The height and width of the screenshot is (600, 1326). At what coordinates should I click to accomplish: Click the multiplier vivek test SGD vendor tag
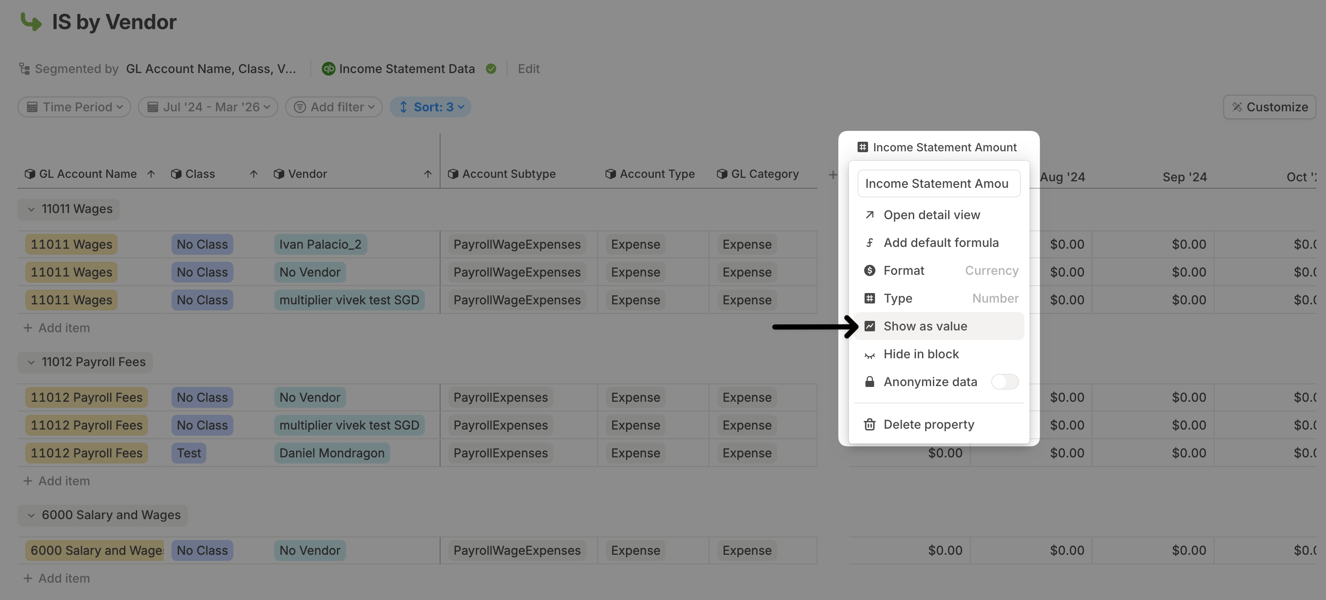[349, 300]
